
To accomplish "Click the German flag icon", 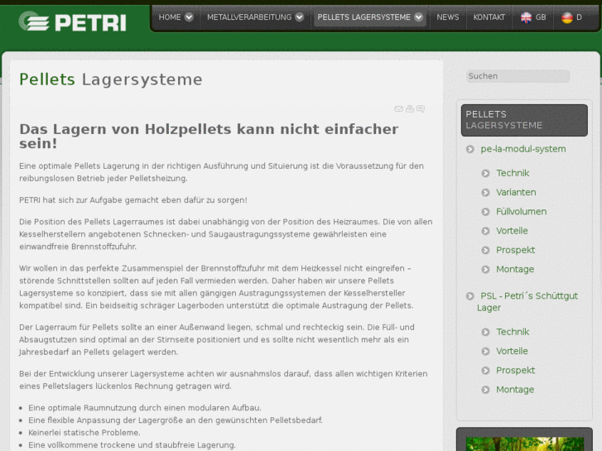I will pos(567,17).
